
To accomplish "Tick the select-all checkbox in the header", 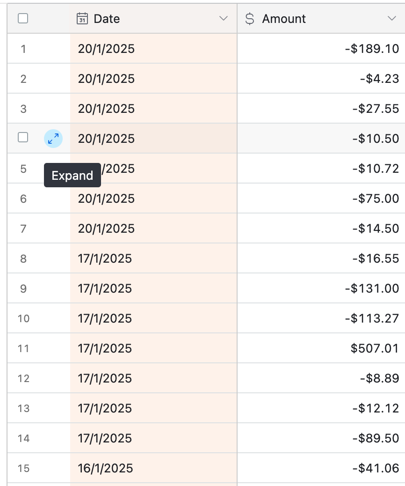I will coord(23,19).
